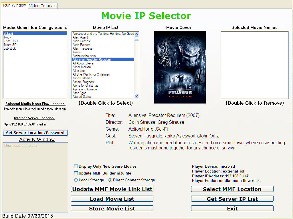The image size is (293, 219).
Task: Select All About Steve in the list
Action: pos(103,63)
